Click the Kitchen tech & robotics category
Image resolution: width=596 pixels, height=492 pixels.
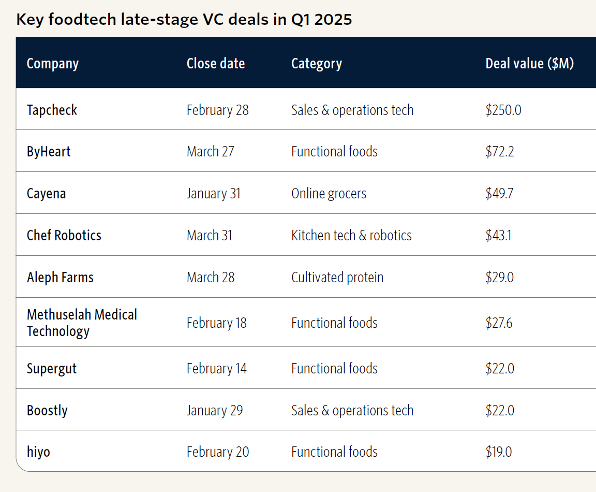(x=351, y=235)
